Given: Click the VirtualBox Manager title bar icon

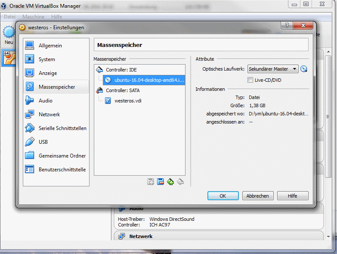Looking at the screenshot, I should (3, 6).
